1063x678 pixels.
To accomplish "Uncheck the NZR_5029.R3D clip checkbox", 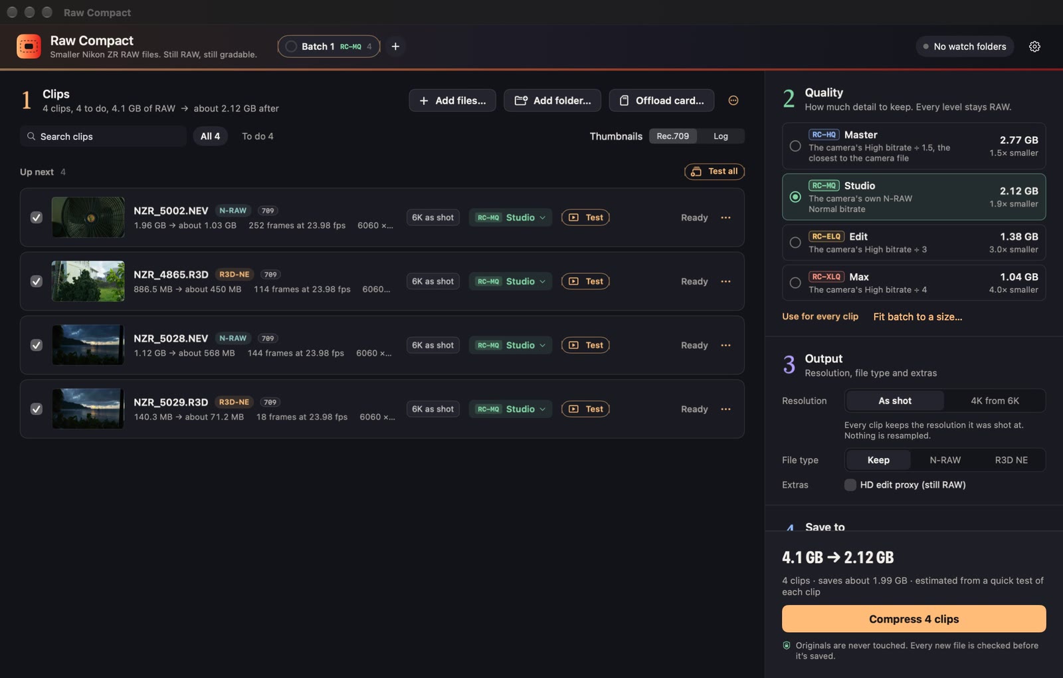I will (x=37, y=409).
